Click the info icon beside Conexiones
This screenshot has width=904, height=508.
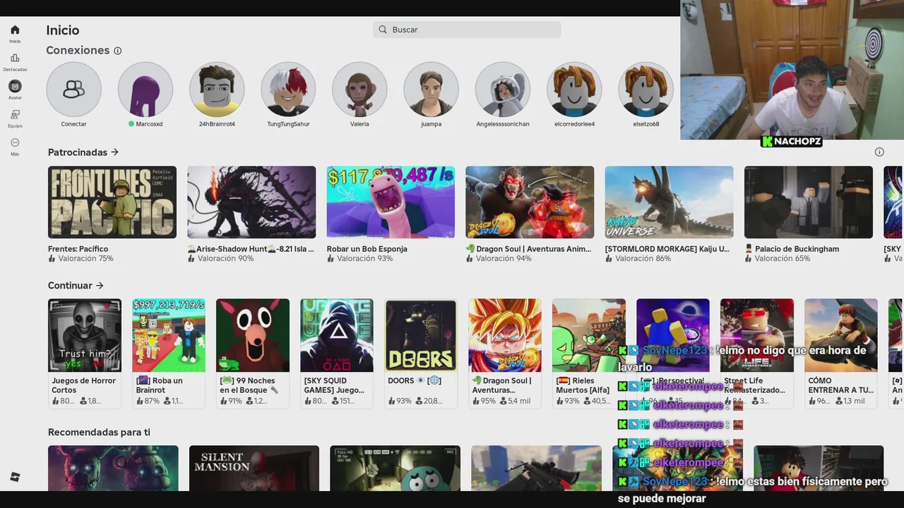point(118,51)
